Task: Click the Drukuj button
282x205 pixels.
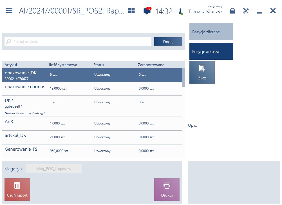Action: [167, 189]
